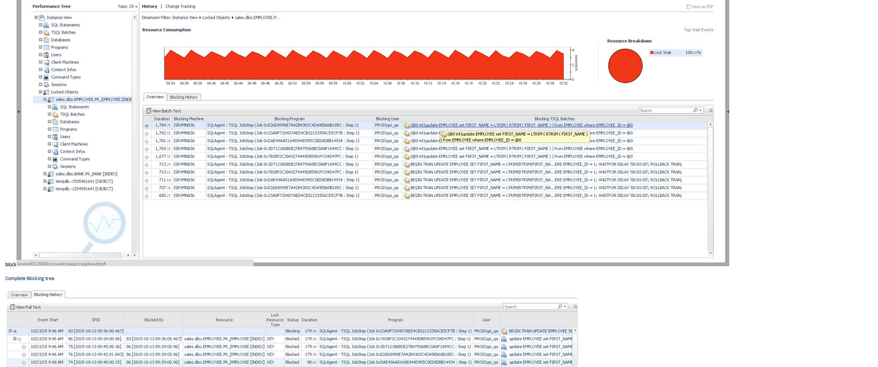Click Programs icon under sales.dbo.EMPLOYEE node
878x367 pixels.
pyautogui.click(x=55, y=130)
